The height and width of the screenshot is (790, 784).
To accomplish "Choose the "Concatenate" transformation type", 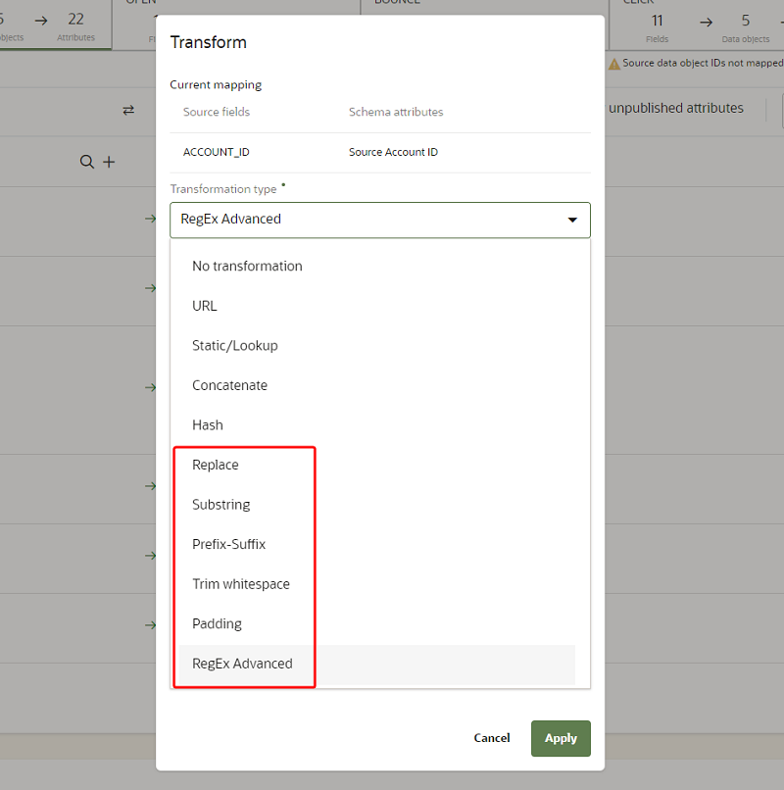I will (x=230, y=385).
